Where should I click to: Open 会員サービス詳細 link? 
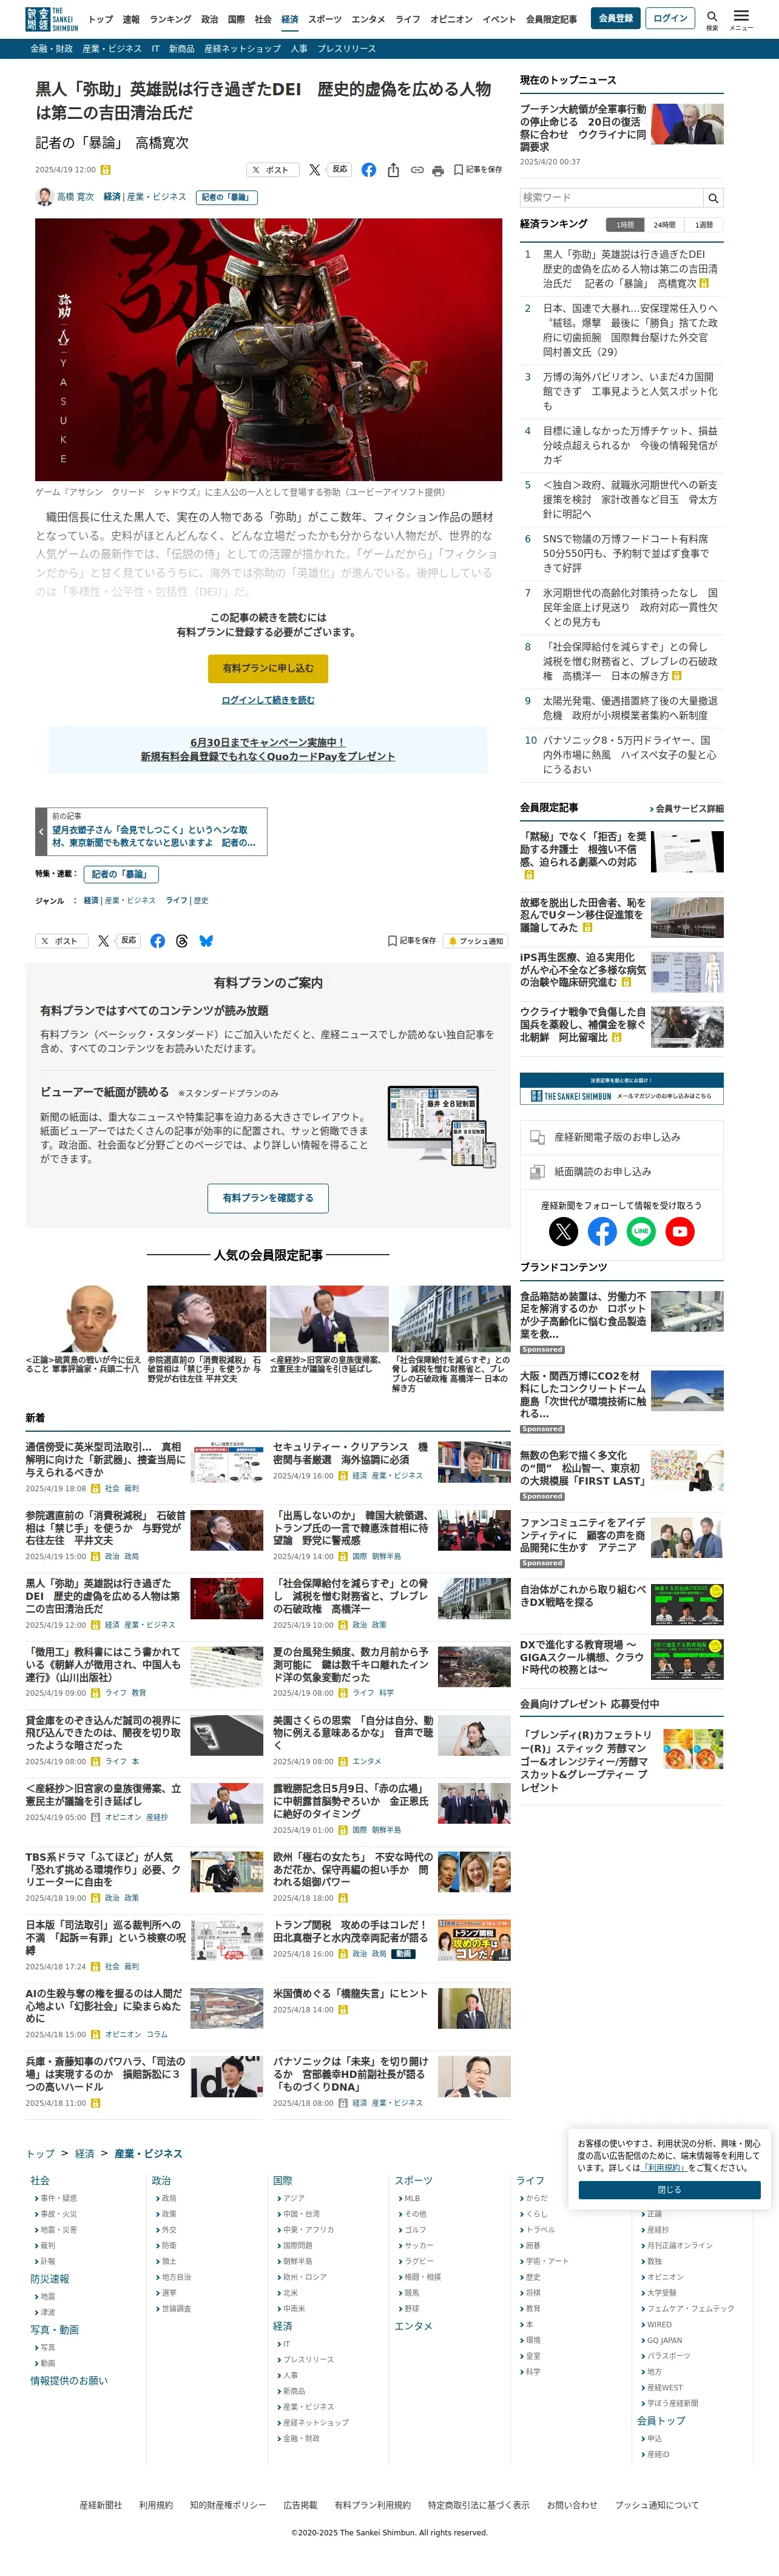(687, 808)
